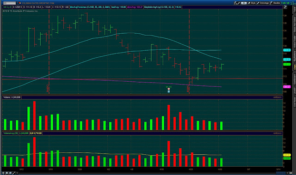
Task: Click the green volume bubble in lower panel
Action: coord(287,158)
